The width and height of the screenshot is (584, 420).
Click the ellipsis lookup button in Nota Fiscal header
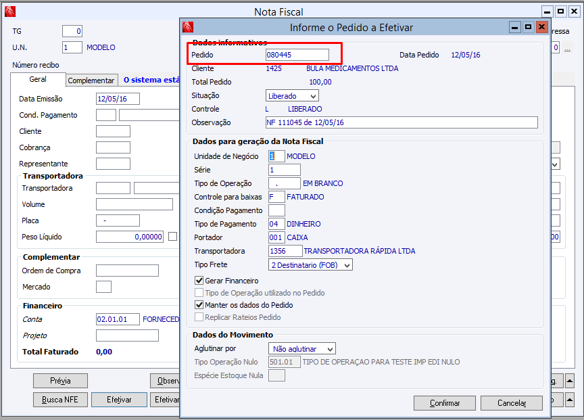coord(567,48)
